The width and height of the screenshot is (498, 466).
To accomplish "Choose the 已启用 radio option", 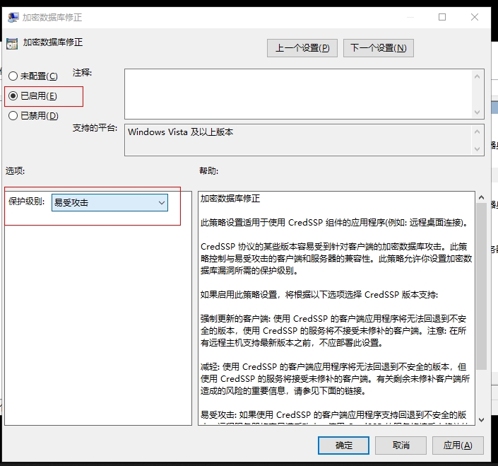I will pyautogui.click(x=13, y=95).
